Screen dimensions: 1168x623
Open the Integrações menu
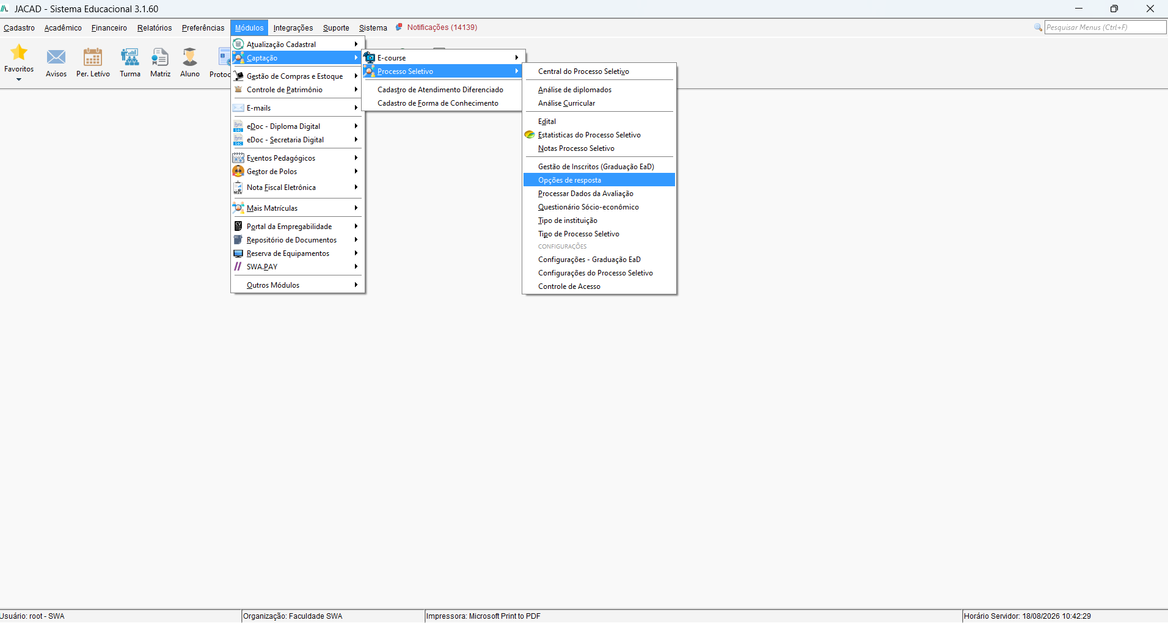click(x=293, y=27)
